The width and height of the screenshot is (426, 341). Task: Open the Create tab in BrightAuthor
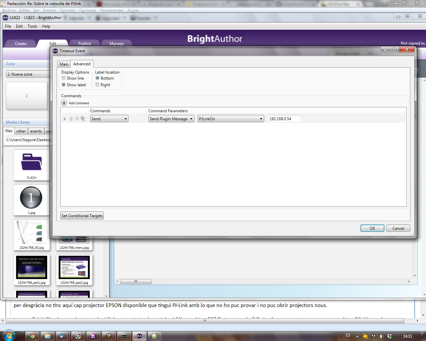pyautogui.click(x=21, y=44)
